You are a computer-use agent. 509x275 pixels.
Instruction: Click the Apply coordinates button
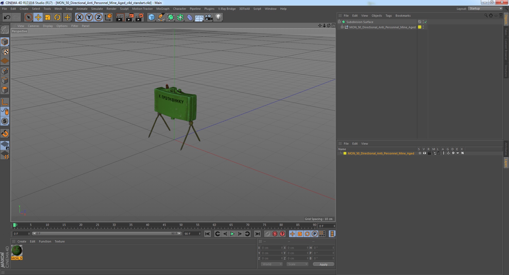point(323,264)
